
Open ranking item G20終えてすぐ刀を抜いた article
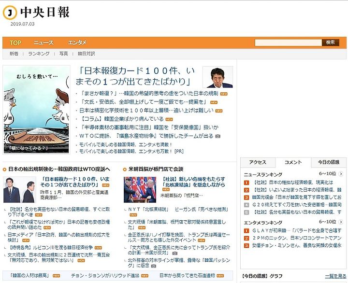click(x=297, y=205)
